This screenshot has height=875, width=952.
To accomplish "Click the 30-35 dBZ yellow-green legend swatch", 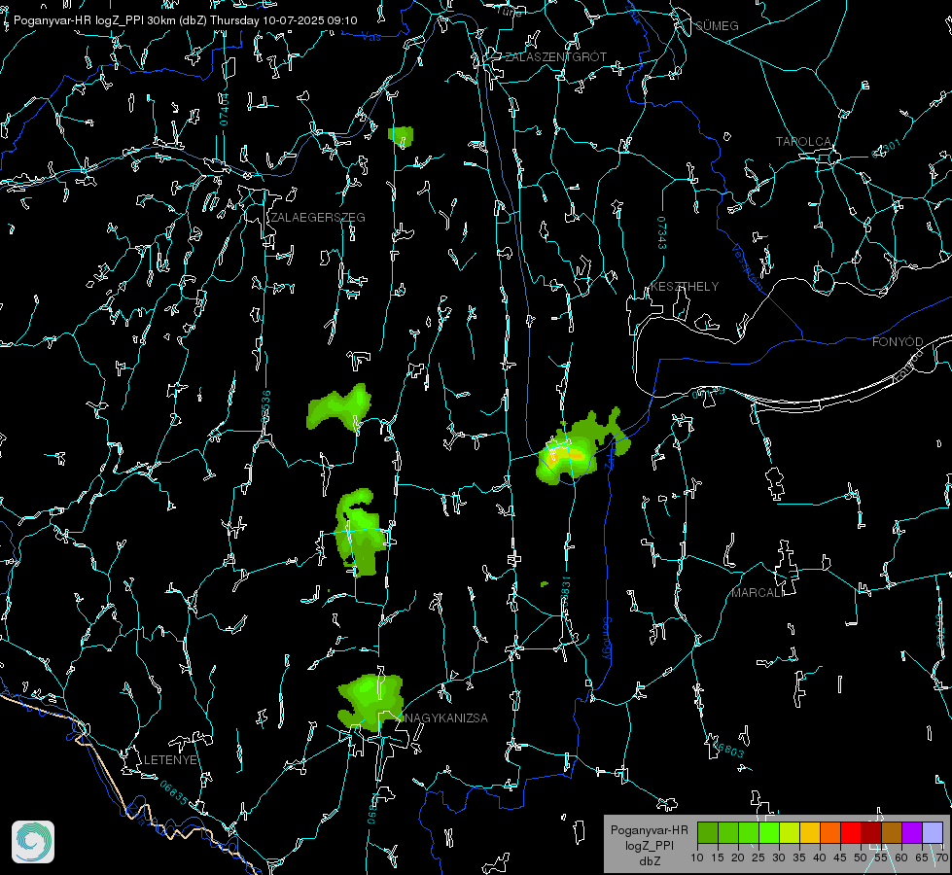I will pyautogui.click(x=790, y=832).
